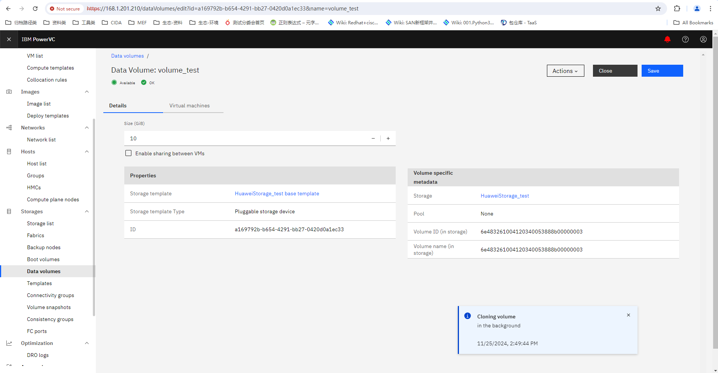Collapse the Images section

87,92
